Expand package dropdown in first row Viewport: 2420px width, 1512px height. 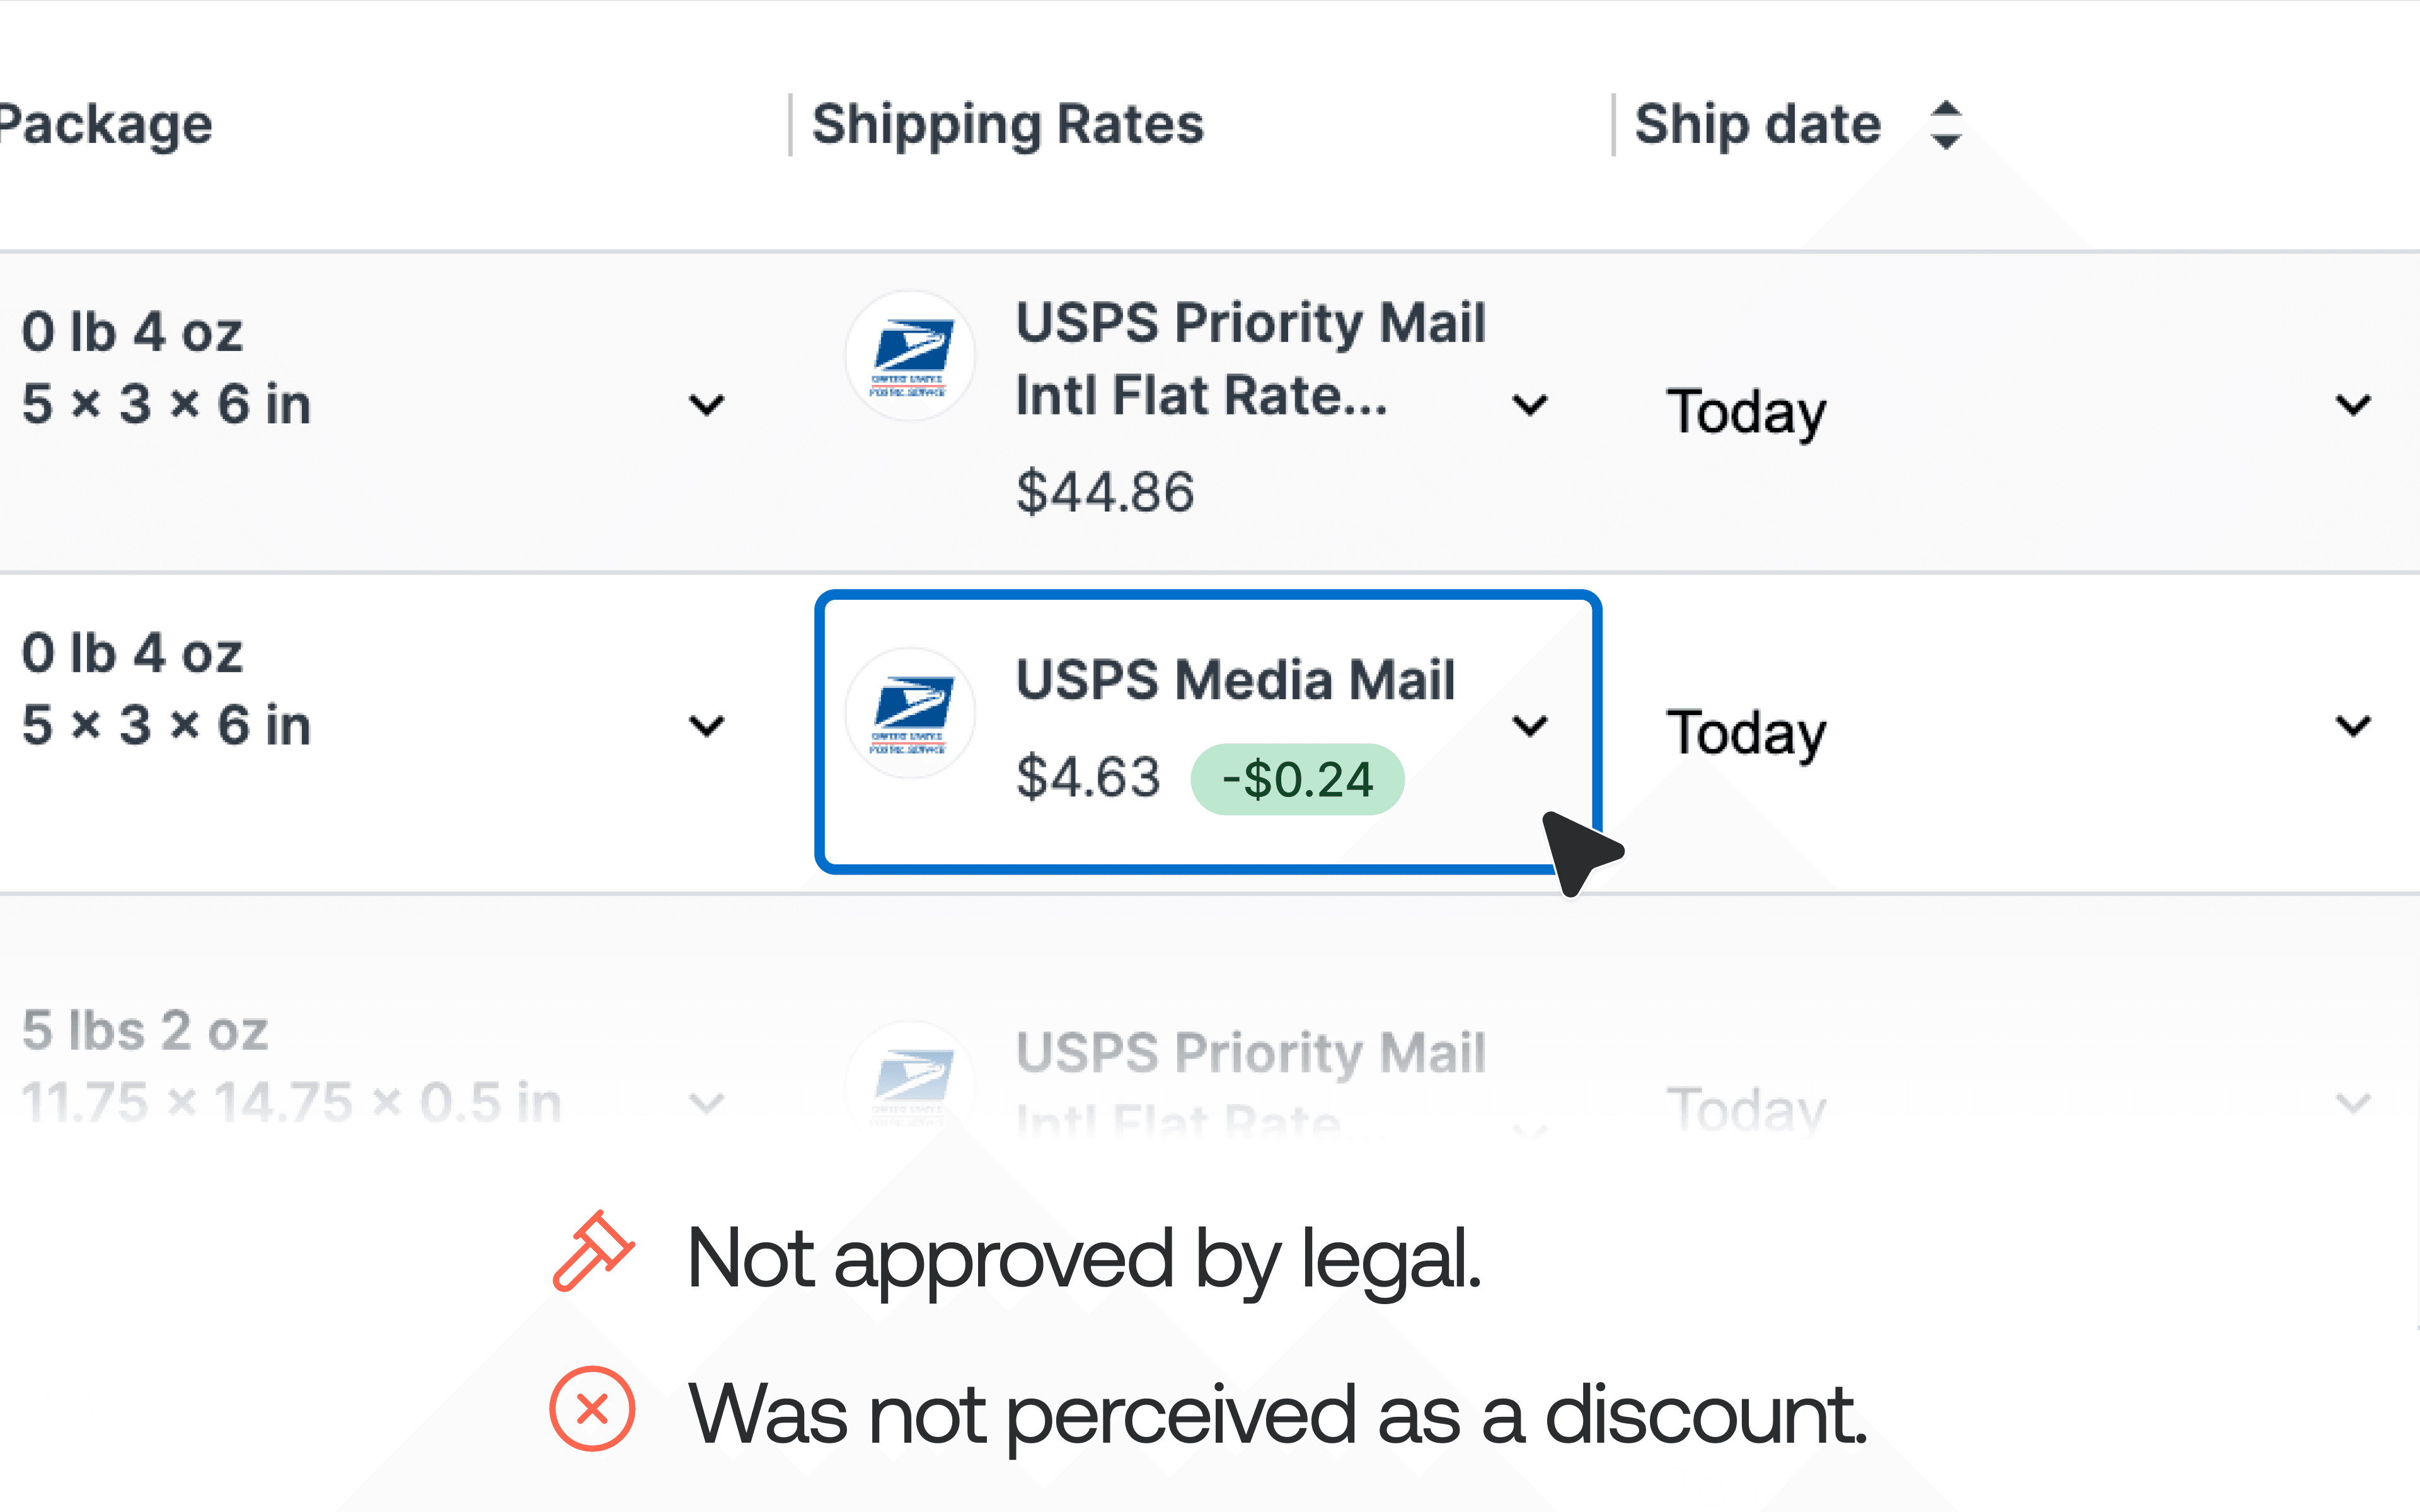coord(707,405)
